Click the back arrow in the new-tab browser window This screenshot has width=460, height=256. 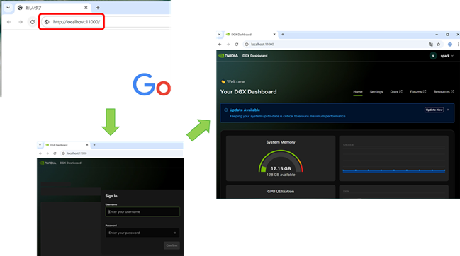pyautogui.click(x=9, y=22)
